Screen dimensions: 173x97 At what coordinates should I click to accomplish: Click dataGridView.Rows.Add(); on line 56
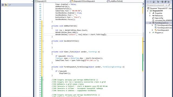click(x=67, y=32)
